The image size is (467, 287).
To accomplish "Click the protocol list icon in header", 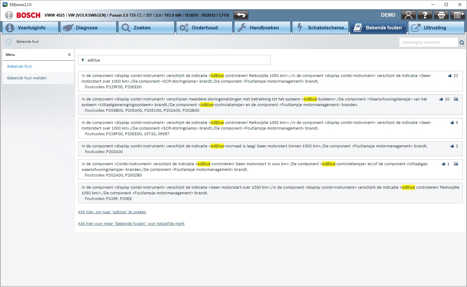I will [x=457, y=15].
